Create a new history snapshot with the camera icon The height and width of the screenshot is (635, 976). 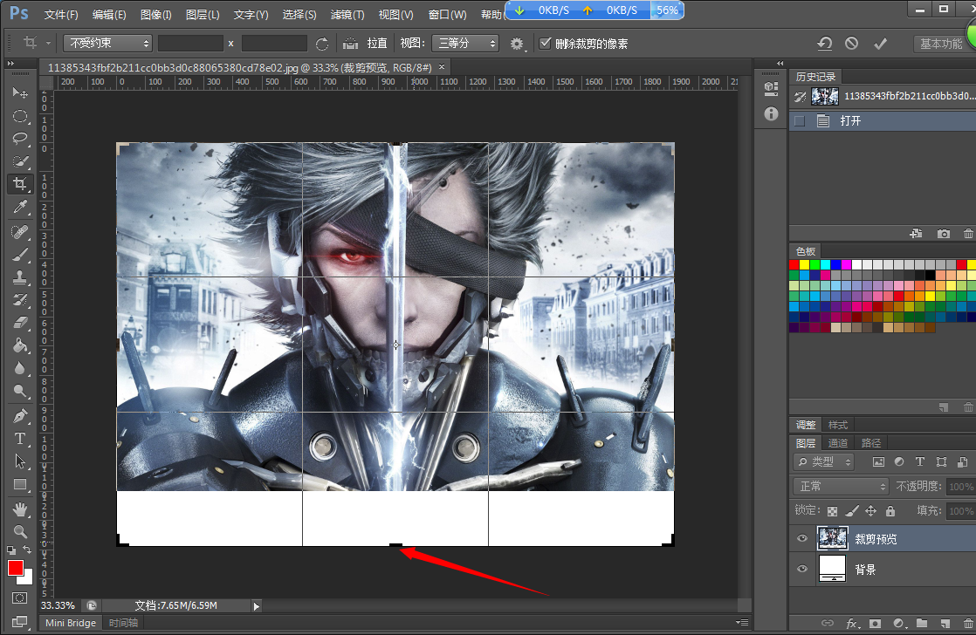[x=944, y=234]
